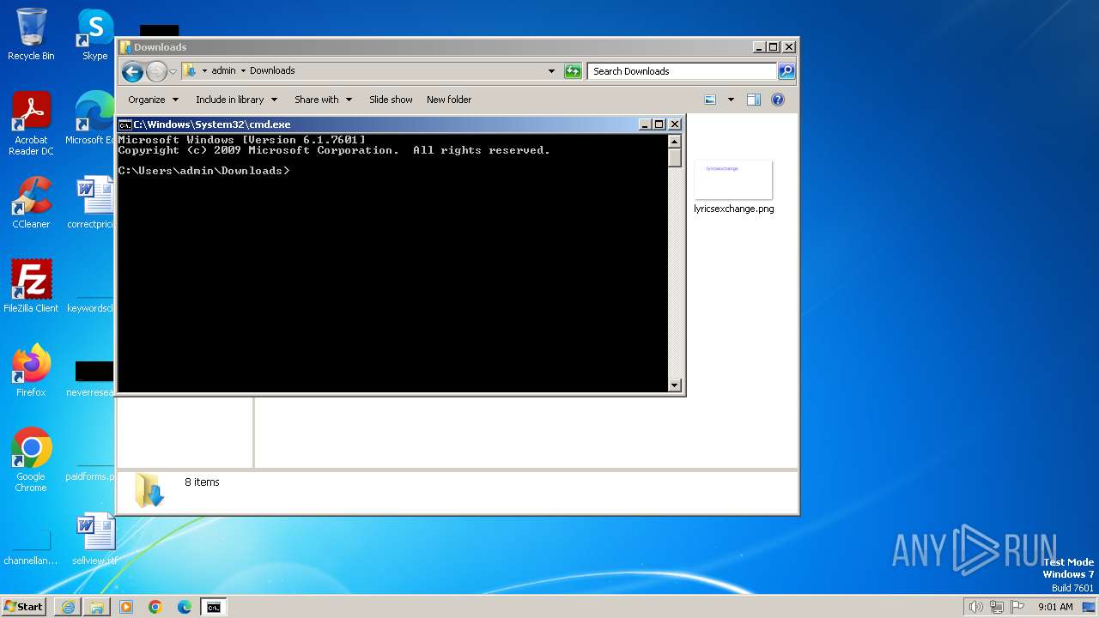Click the lyricsexchange.png file name
Screen dimensions: 1099x618
[734, 209]
